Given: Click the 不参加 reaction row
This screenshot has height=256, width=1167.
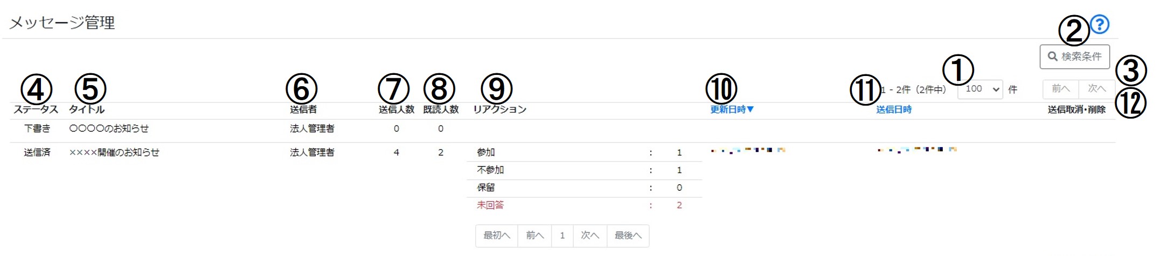Looking at the screenshot, I should (x=584, y=170).
